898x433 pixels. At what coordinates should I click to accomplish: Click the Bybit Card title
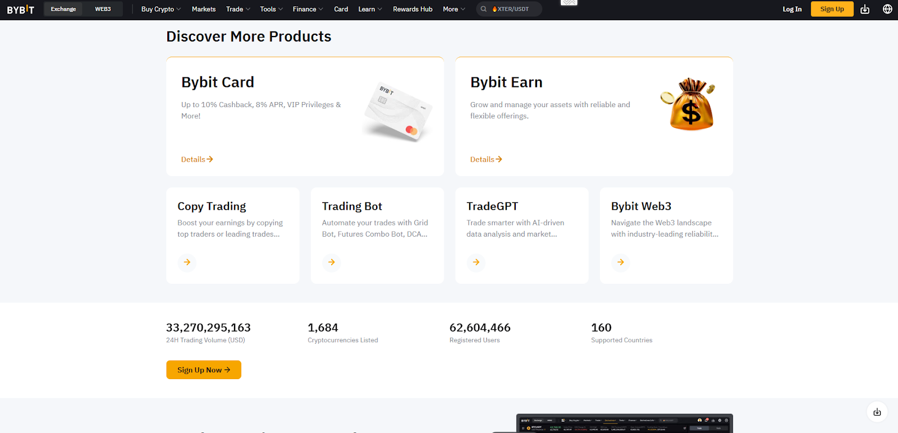[218, 82]
